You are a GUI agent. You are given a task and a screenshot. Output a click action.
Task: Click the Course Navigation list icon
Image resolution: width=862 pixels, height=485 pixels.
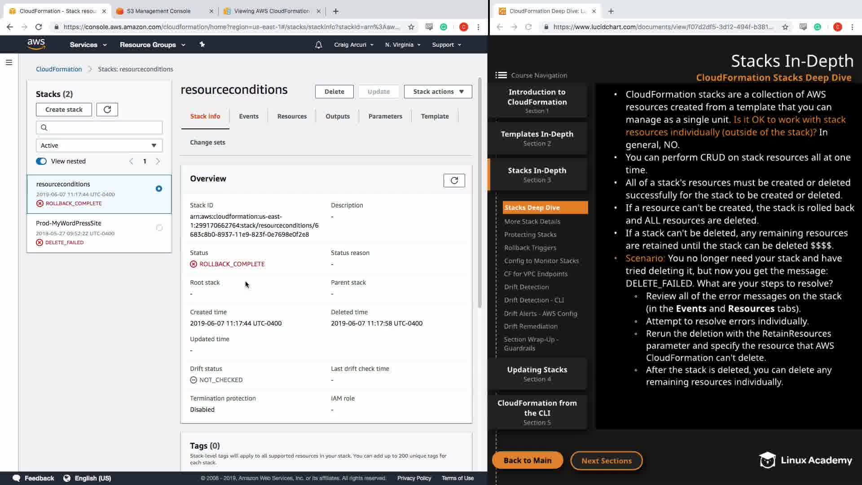point(501,75)
